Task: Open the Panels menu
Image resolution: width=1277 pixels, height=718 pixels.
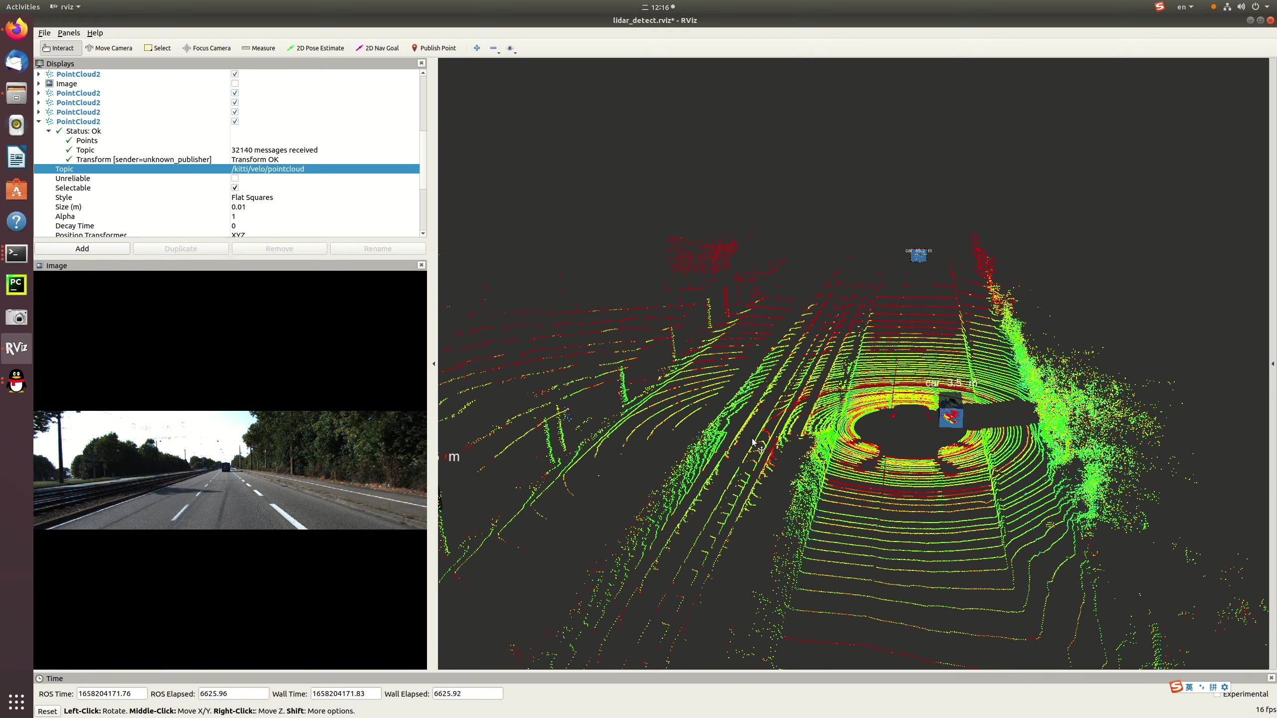Action: tap(68, 33)
